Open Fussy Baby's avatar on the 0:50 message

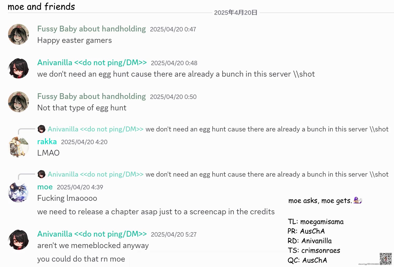pyautogui.click(x=18, y=102)
